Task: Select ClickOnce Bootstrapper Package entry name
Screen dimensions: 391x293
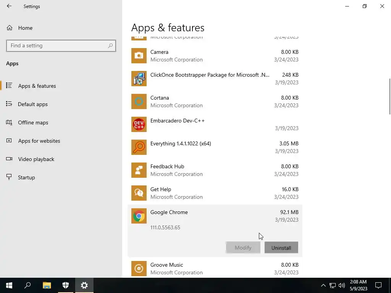Action: coord(210,75)
